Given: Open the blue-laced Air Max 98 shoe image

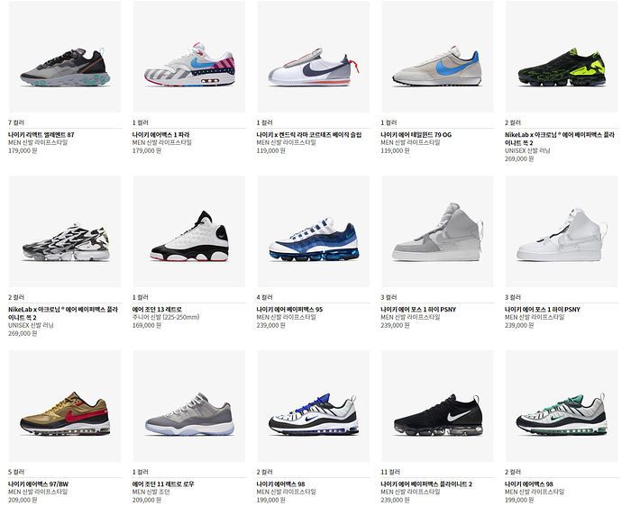Looking at the screenshot, I should (x=314, y=406).
